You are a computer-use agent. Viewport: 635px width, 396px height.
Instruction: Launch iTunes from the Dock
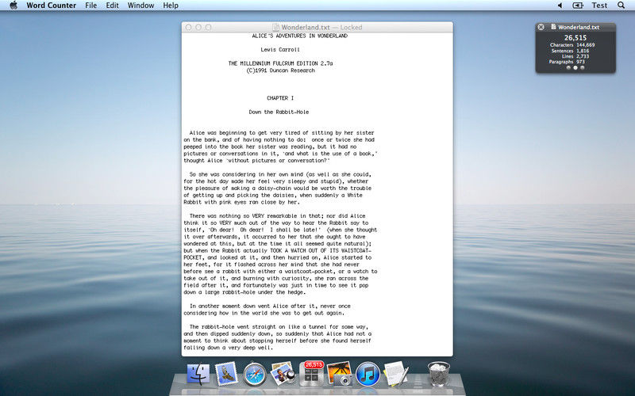368,374
